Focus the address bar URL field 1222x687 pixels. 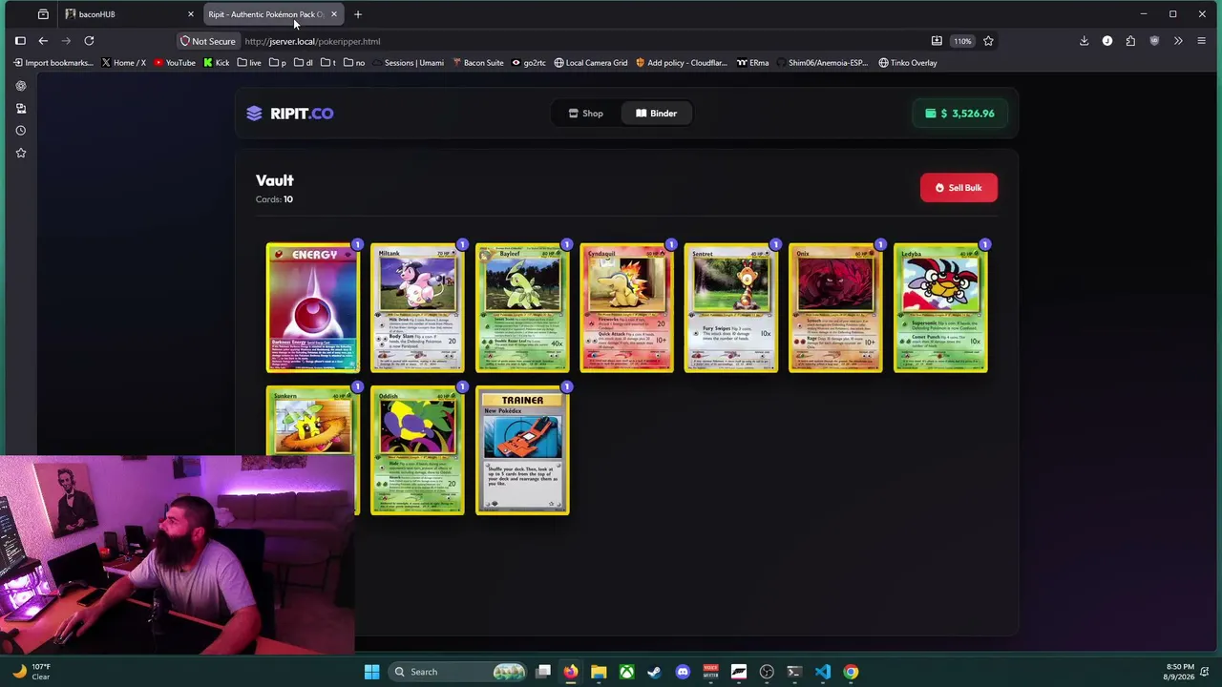pos(582,41)
